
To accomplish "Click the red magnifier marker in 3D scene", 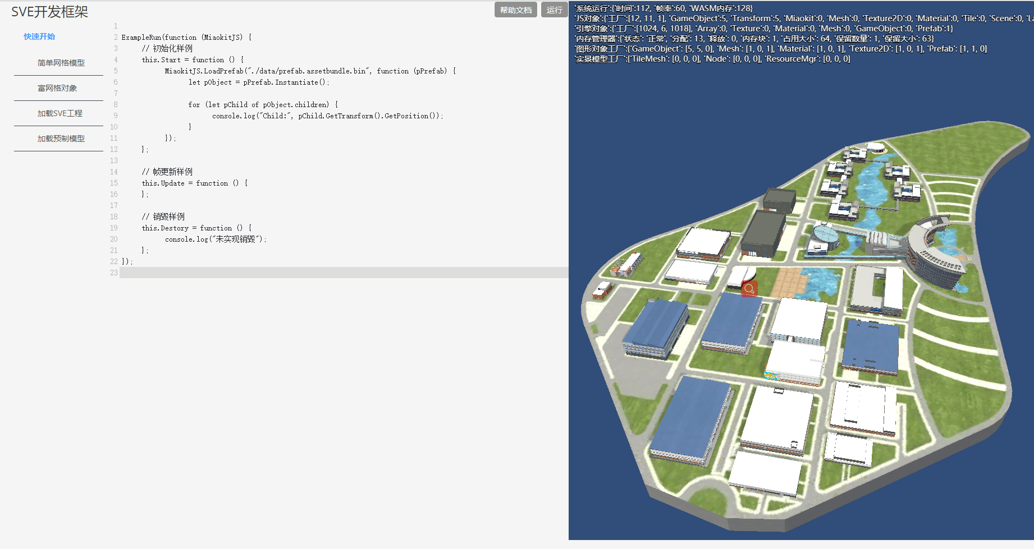I will [x=749, y=289].
